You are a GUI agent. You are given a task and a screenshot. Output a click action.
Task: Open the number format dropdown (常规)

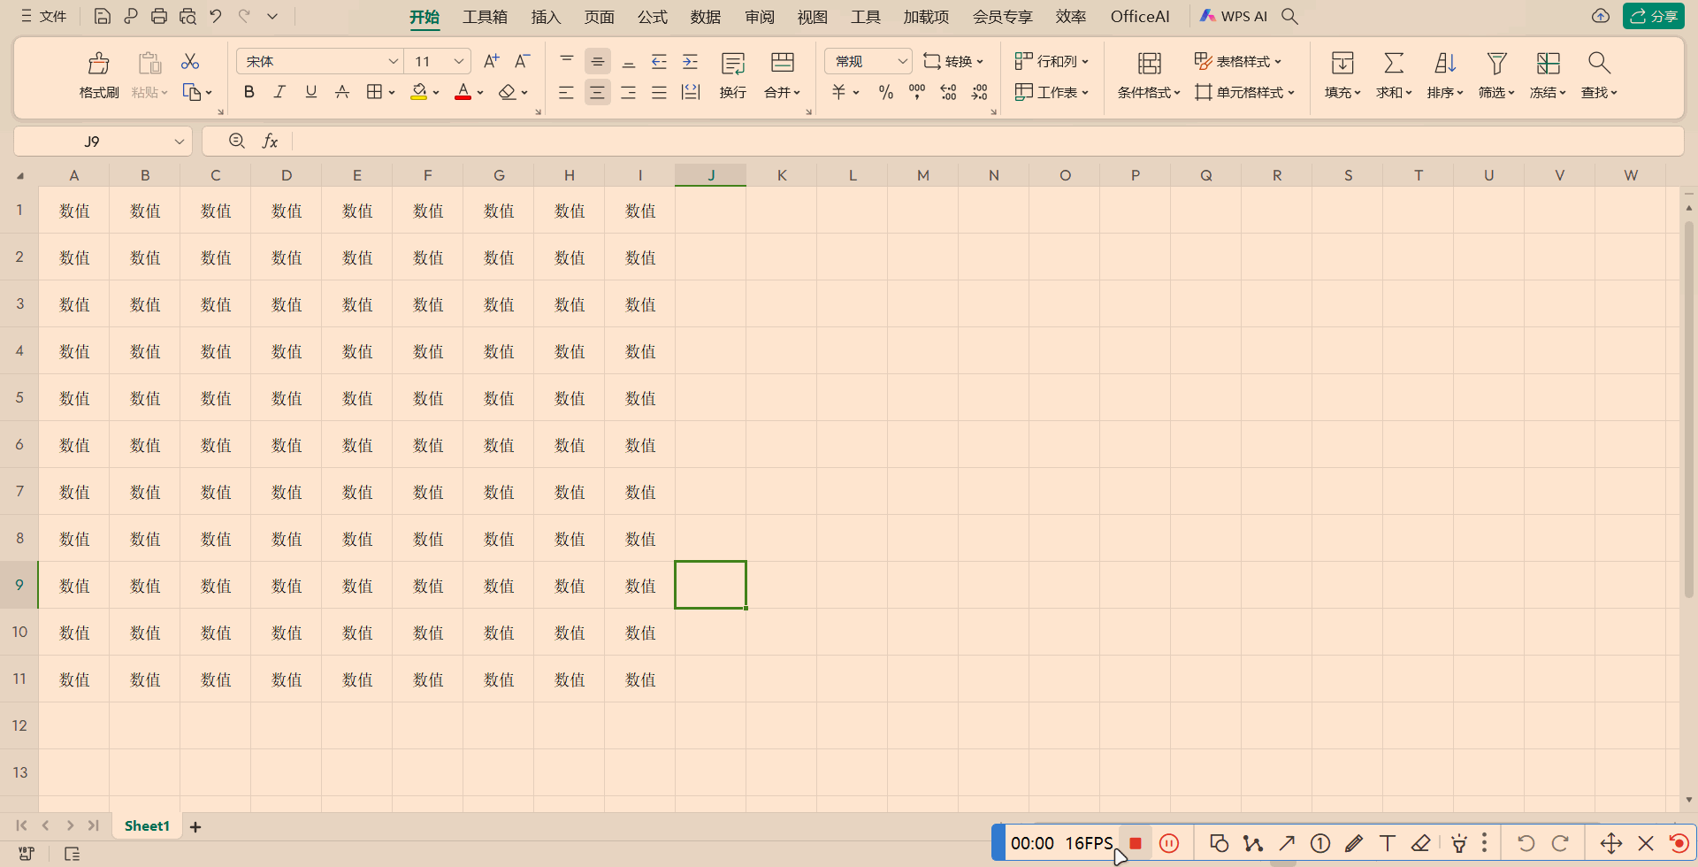coord(901,61)
